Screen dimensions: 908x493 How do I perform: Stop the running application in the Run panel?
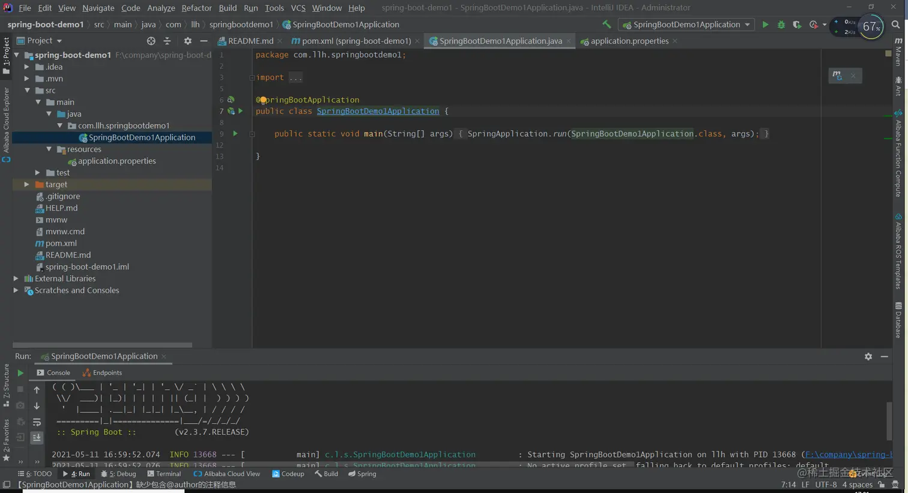click(x=20, y=389)
